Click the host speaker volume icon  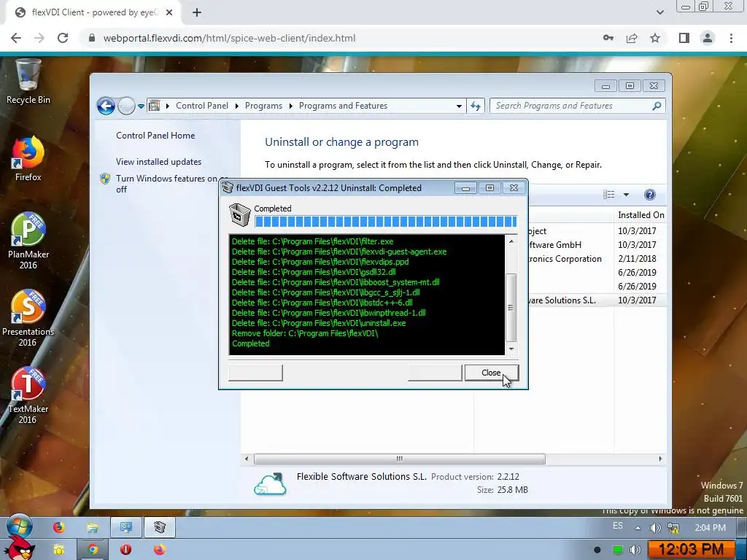pyautogui.click(x=635, y=550)
